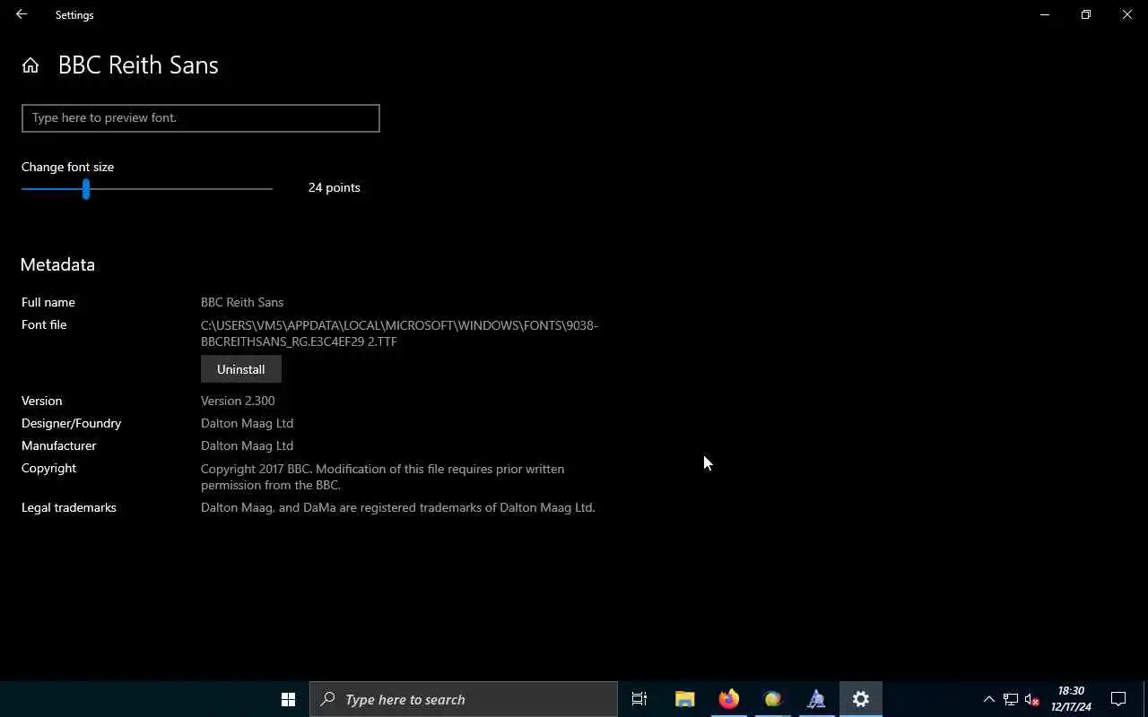The width and height of the screenshot is (1148, 717).
Task: Select the font file path text
Action: [399, 333]
